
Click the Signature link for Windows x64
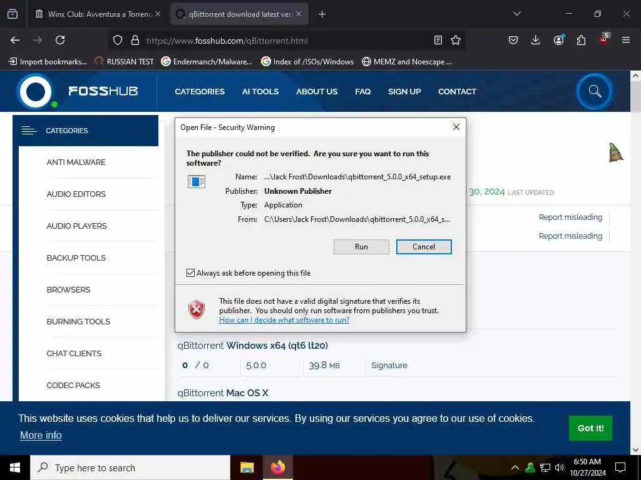389,365
